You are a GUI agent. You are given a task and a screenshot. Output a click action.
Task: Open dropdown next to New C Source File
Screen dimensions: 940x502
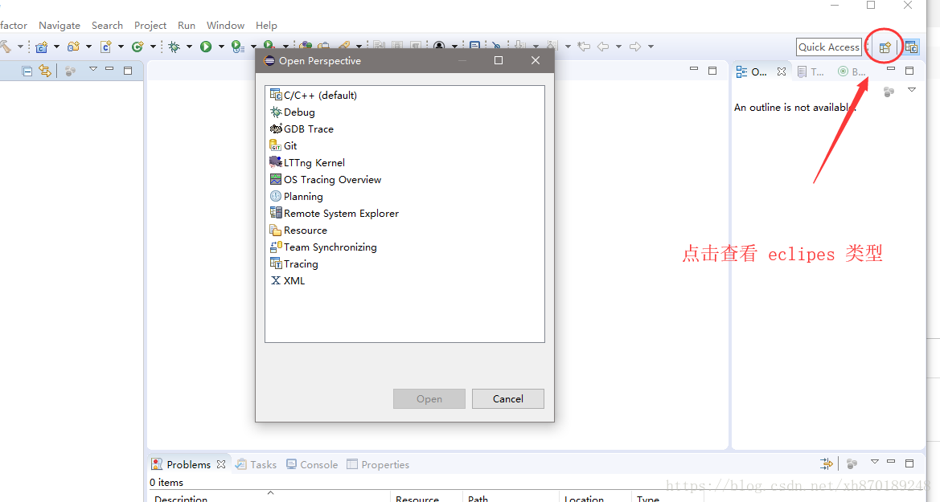coord(121,47)
